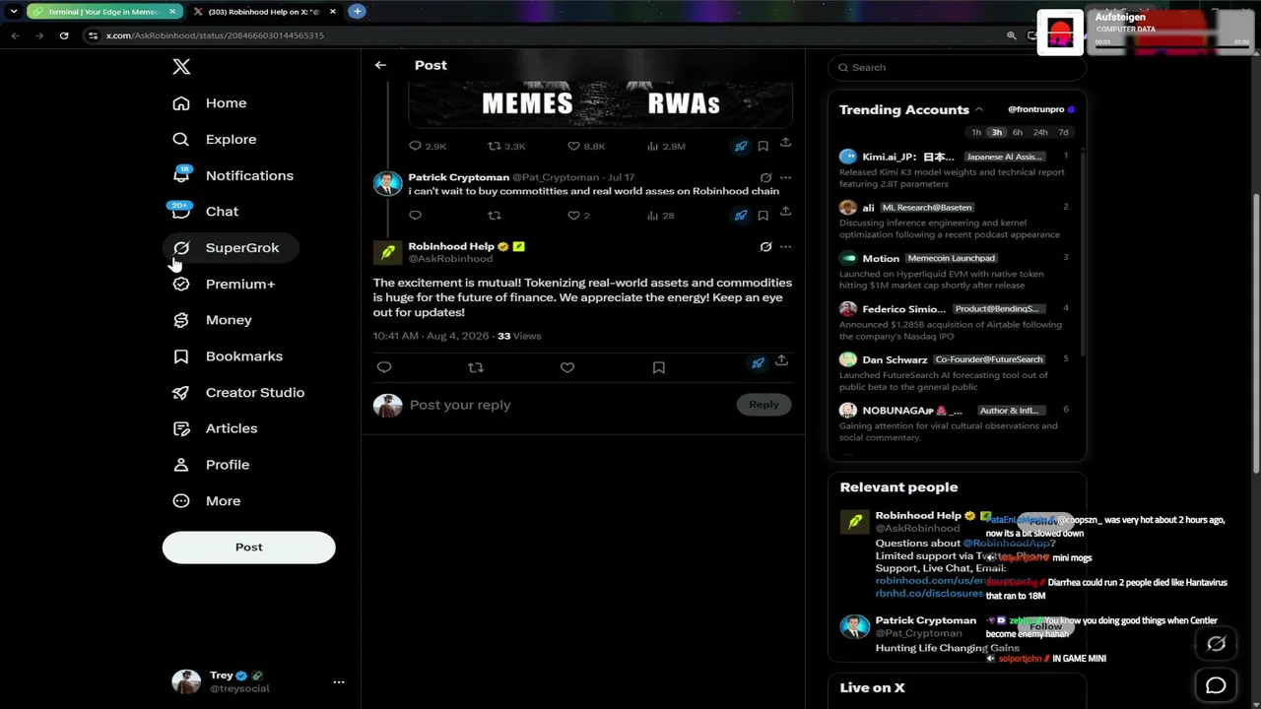Select the 1h trending timeframe
This screenshot has height=709, width=1261.
(976, 132)
